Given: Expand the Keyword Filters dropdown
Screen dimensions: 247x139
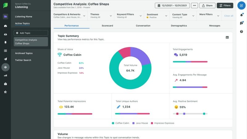Looking at the screenshot, I should [x=129, y=16].
